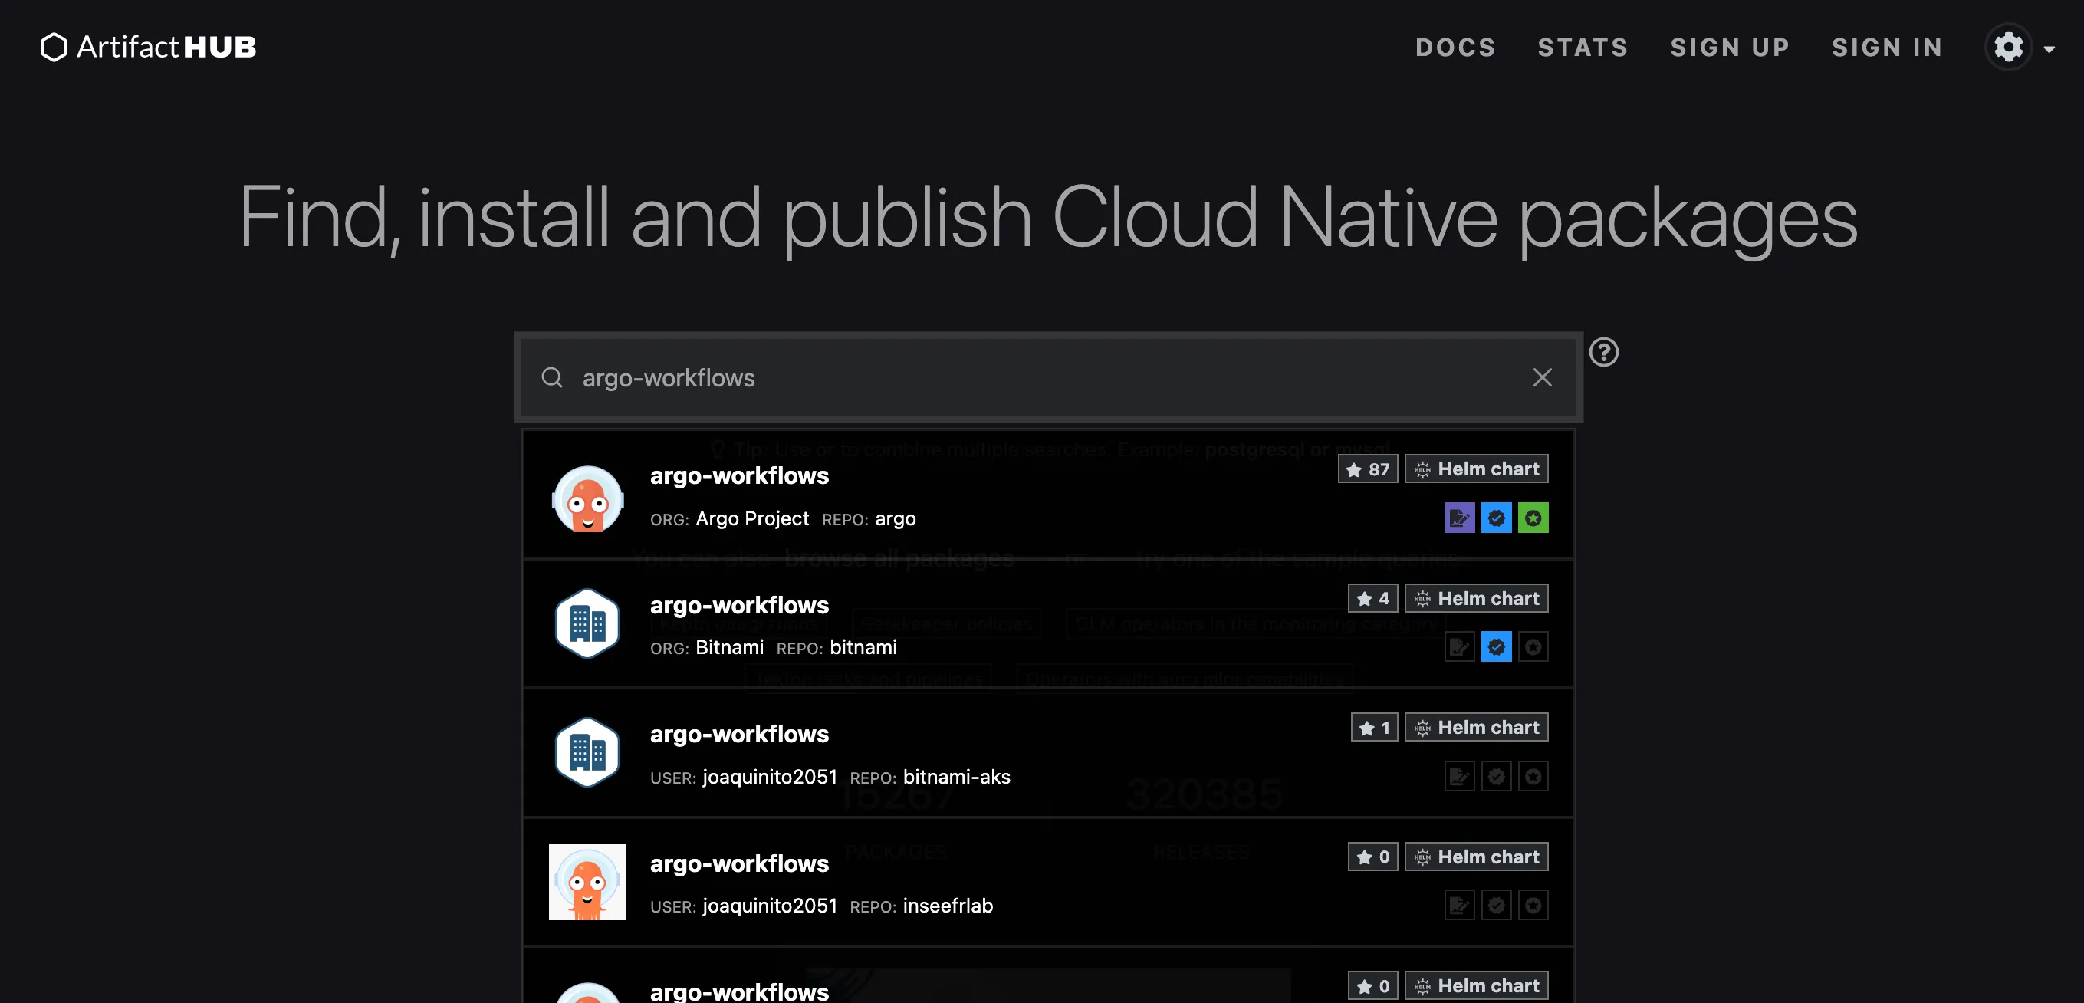Click signed badge on Bitnami result
The image size is (2084, 1003).
[x=1458, y=647]
